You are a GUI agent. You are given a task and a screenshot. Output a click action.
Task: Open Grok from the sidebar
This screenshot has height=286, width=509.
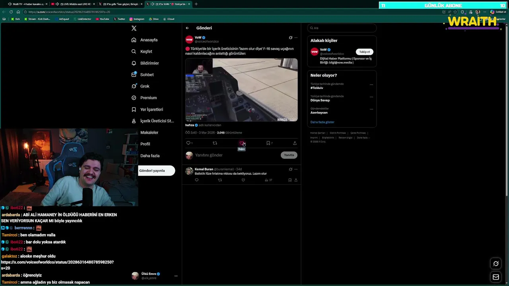140,86
